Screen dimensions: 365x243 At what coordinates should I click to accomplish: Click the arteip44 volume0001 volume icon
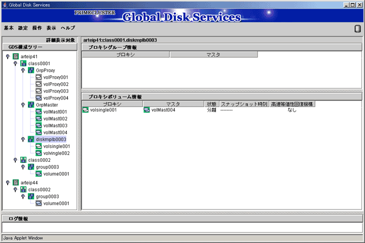[39, 203]
